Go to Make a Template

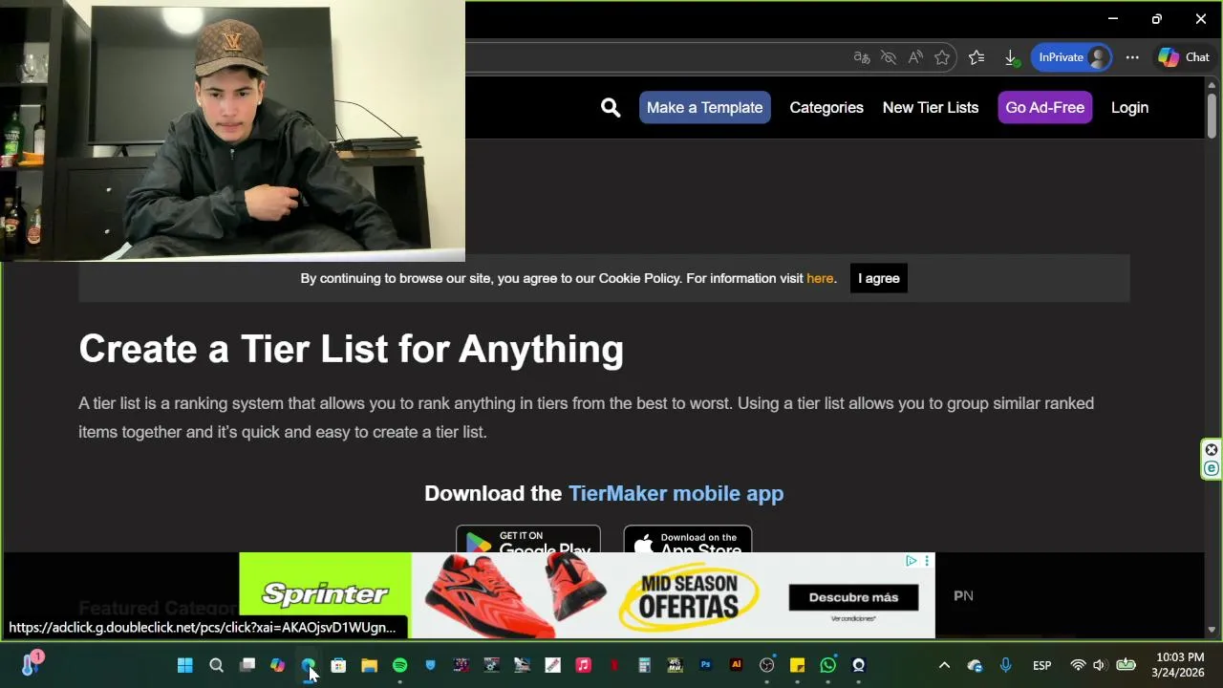(x=705, y=108)
